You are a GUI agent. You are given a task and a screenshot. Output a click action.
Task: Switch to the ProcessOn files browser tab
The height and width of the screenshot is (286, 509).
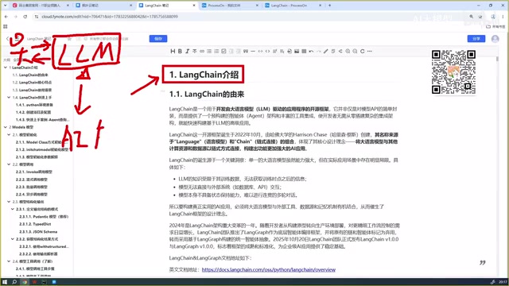point(230,6)
